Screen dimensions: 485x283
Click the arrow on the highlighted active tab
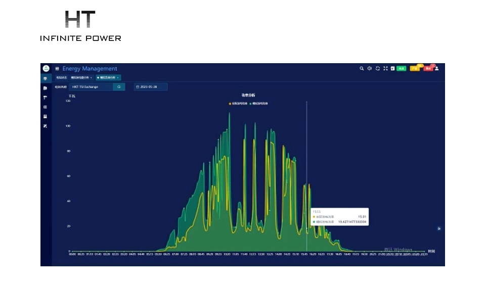click(118, 78)
